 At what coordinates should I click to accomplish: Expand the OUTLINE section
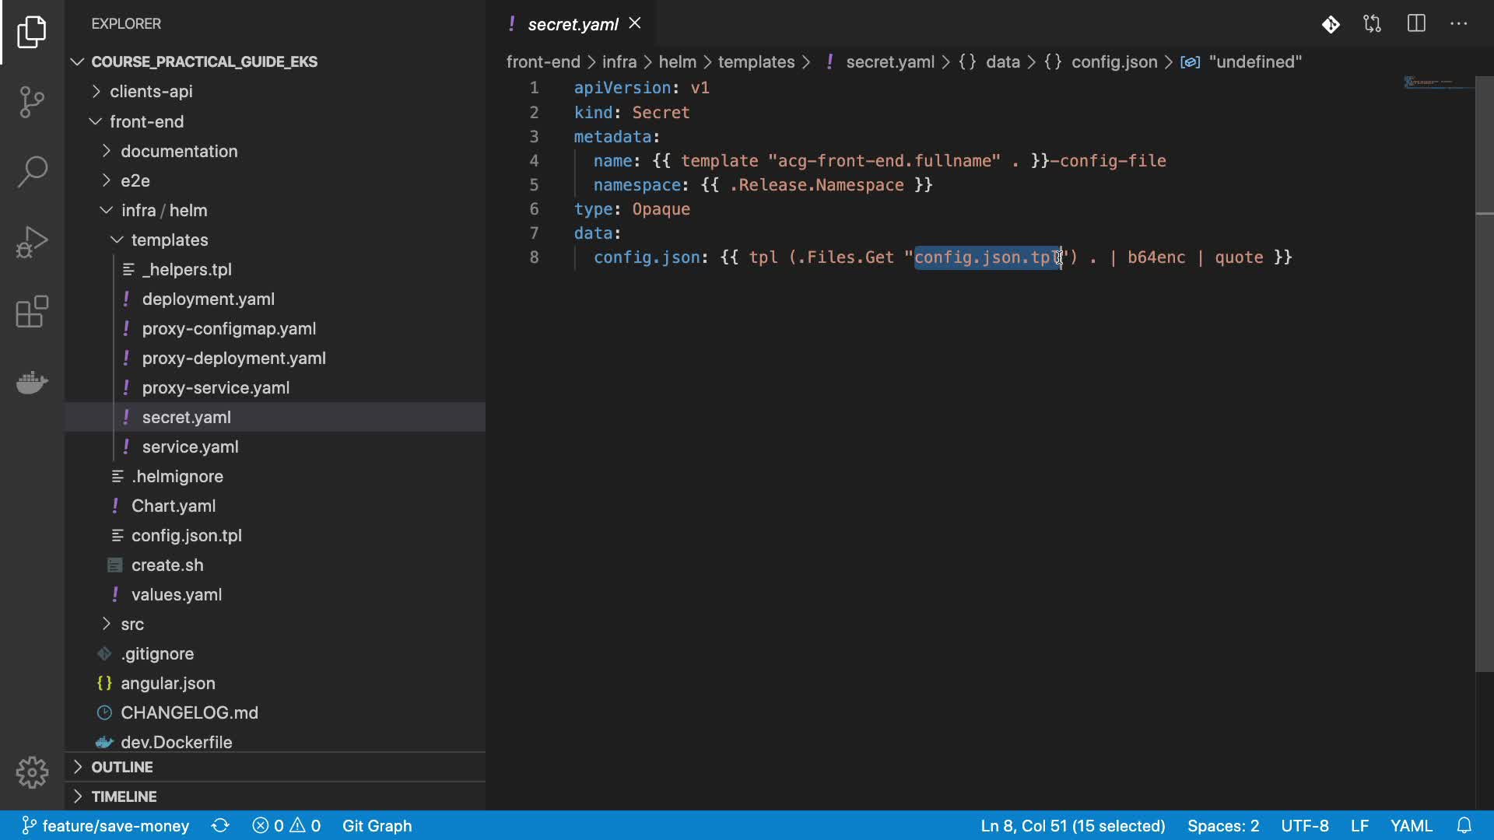tap(122, 767)
